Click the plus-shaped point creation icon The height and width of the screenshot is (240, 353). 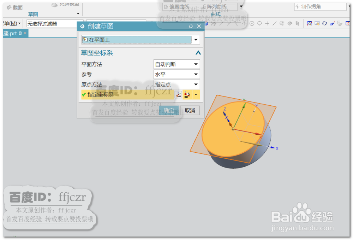(x=267, y=23)
